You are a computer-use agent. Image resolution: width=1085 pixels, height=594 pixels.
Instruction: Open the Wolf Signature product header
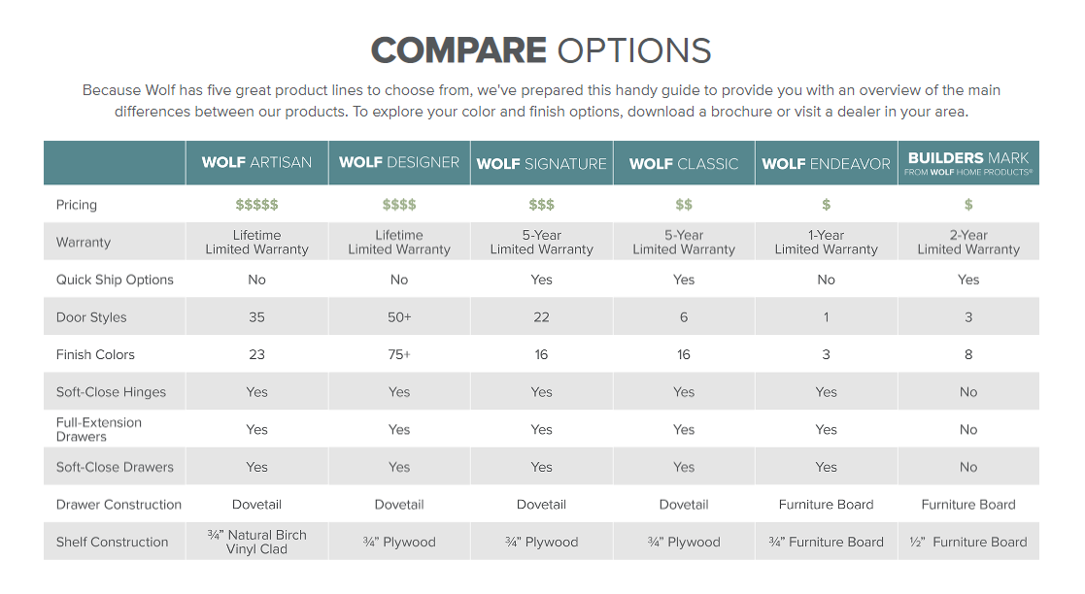(x=541, y=164)
